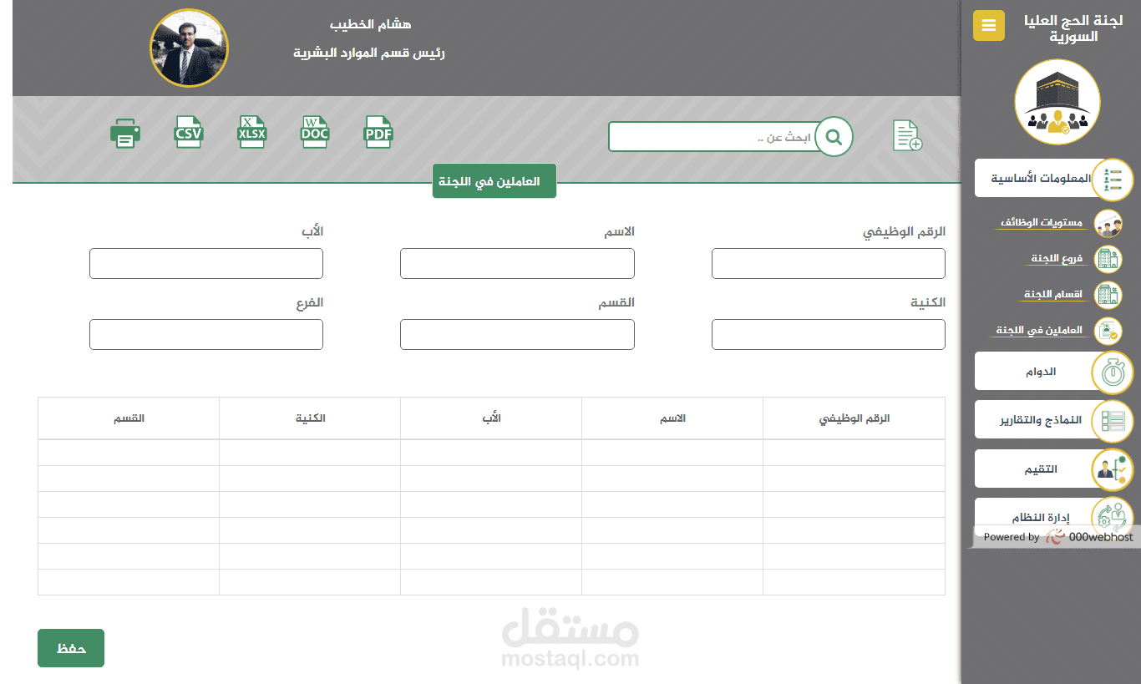Click the search magnifier icon
The width and height of the screenshot is (1141, 684).
pyautogui.click(x=833, y=136)
